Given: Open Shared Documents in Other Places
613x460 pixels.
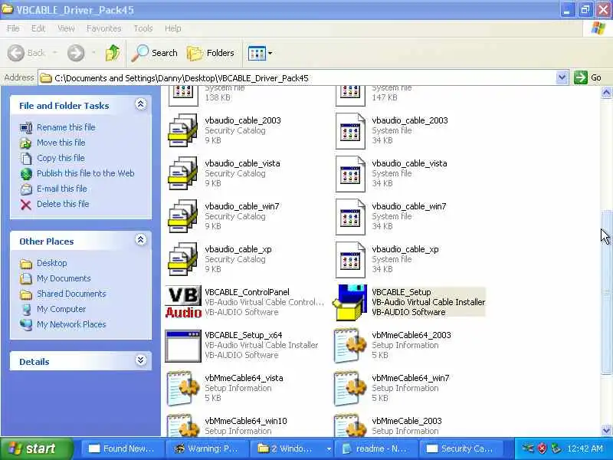Looking at the screenshot, I should 71,294.
